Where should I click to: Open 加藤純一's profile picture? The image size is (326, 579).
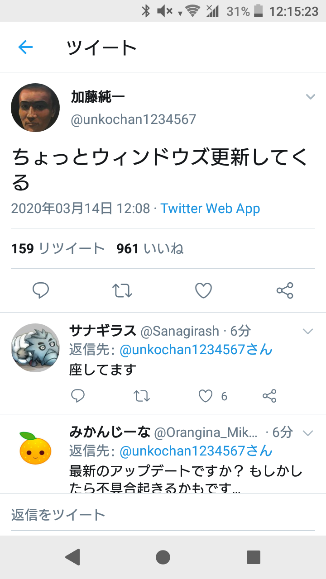tap(35, 108)
